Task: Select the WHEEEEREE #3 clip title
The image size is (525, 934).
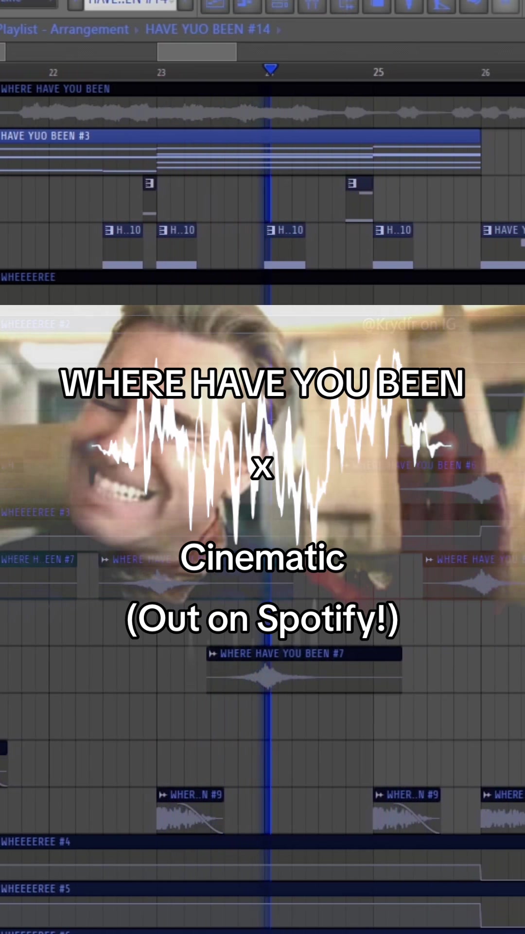Action: [35, 512]
